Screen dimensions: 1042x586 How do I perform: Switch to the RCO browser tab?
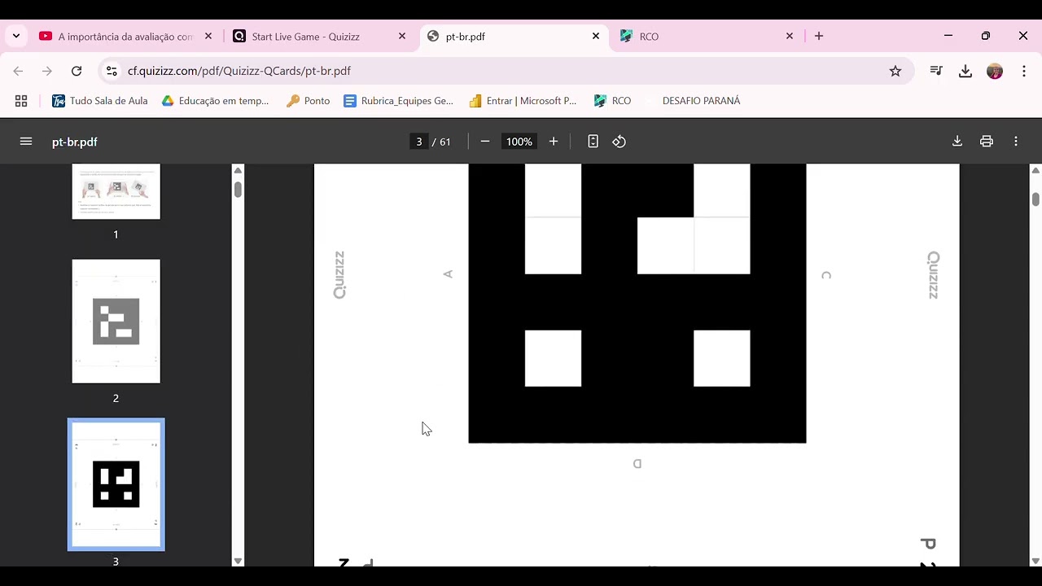(x=707, y=37)
